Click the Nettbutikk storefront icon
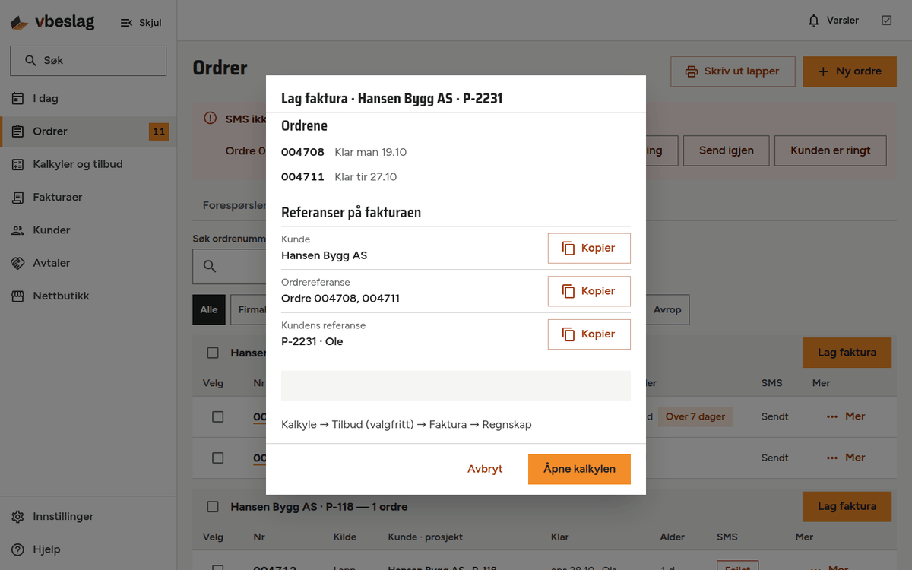 (18, 296)
